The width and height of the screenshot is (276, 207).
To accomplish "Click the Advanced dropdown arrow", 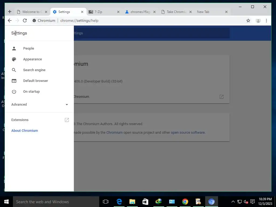I will [x=67, y=105].
